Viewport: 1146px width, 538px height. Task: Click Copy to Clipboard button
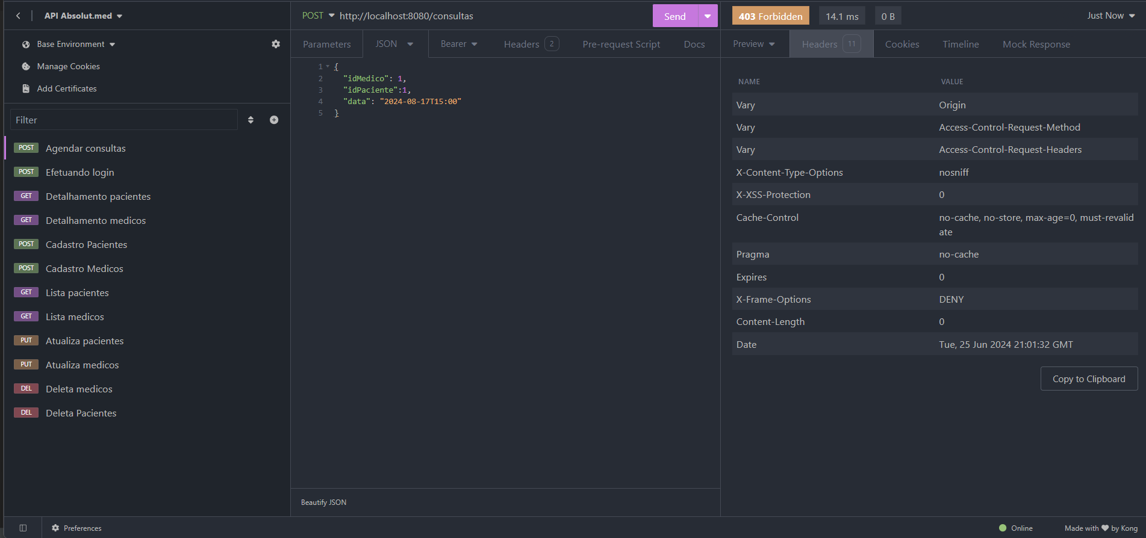1089,379
